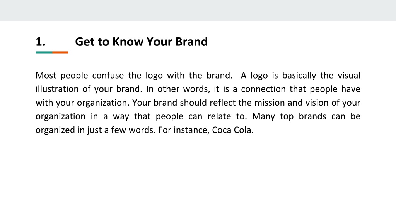Click the orange segment of the underline
The width and height of the screenshot is (396, 222).
tap(60, 52)
